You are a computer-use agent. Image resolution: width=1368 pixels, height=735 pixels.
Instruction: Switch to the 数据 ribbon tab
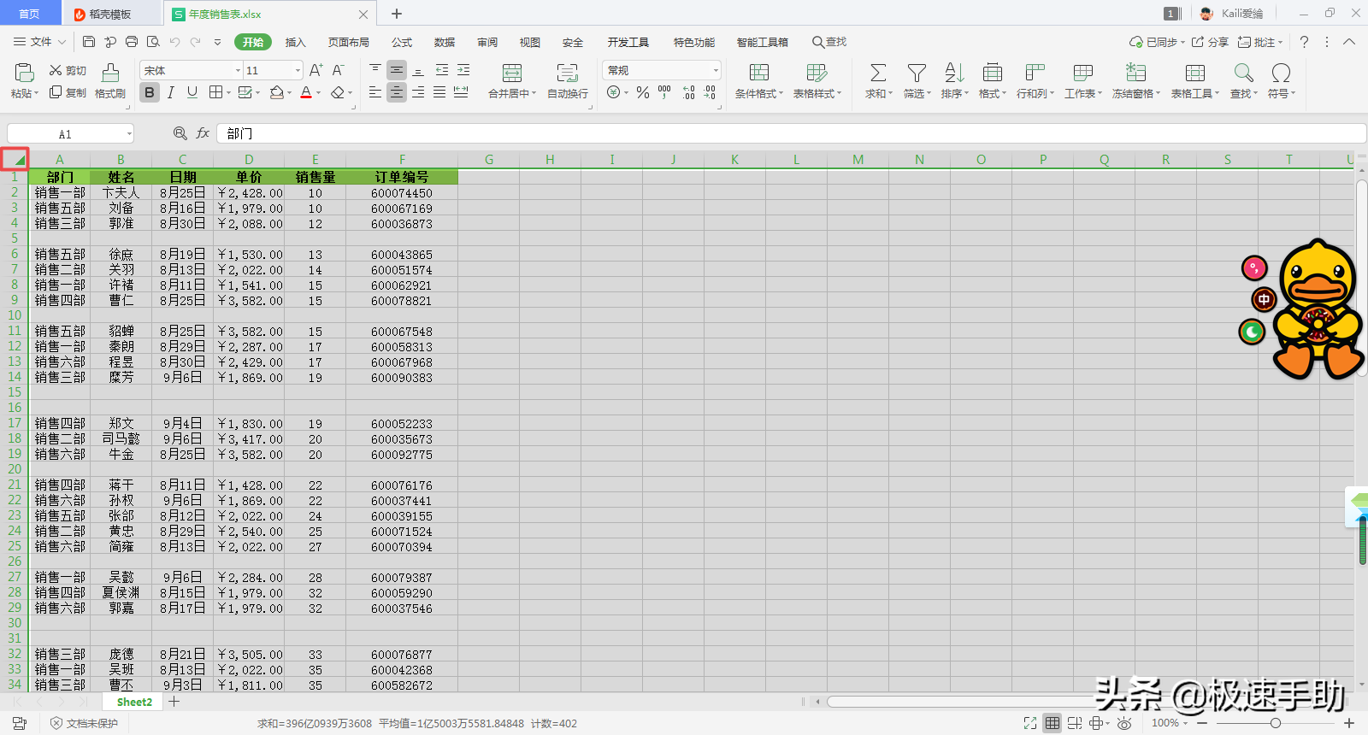tap(445, 42)
